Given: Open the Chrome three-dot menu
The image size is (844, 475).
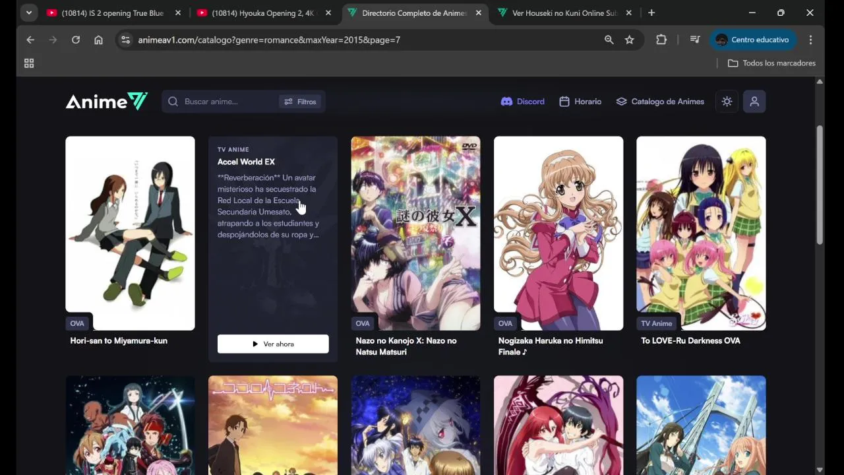Looking at the screenshot, I should (810, 40).
